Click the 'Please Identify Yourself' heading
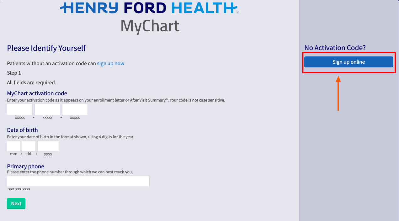This screenshot has width=399, height=221. pyautogui.click(x=46, y=48)
